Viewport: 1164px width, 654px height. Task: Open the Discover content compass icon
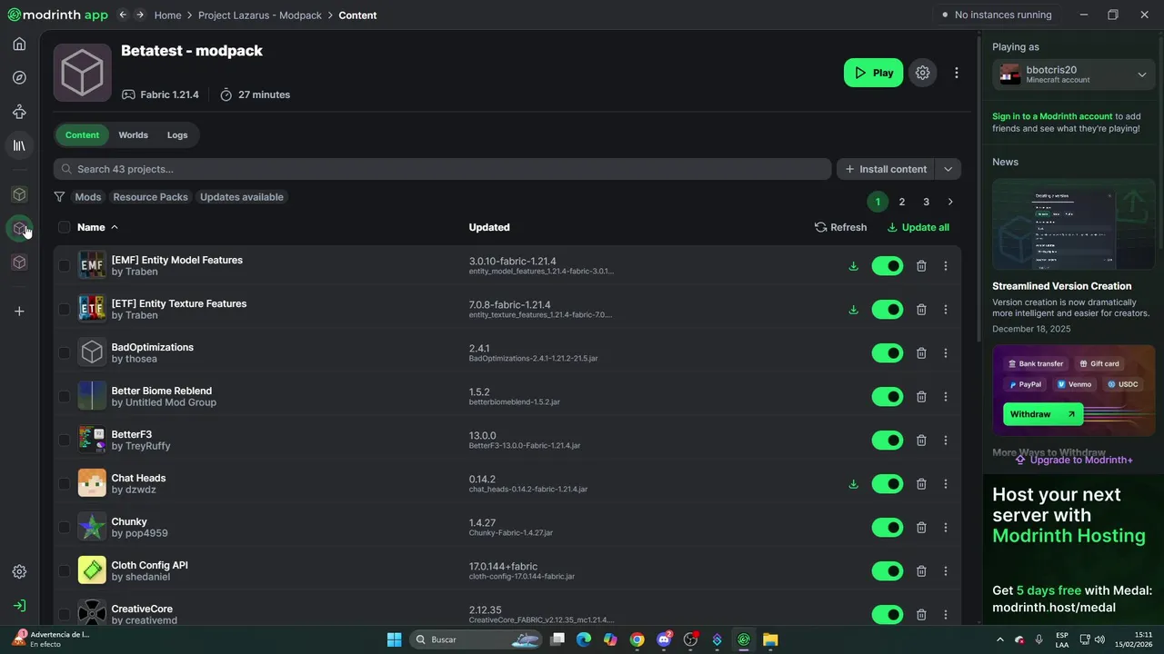coord(19,77)
